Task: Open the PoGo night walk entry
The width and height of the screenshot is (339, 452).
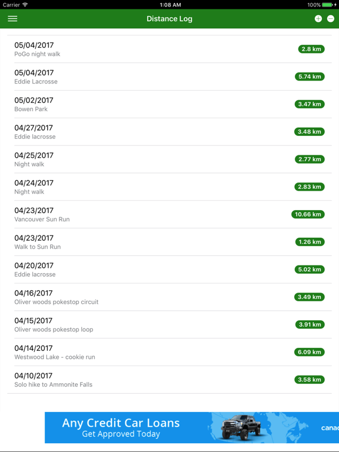Action: [169, 49]
